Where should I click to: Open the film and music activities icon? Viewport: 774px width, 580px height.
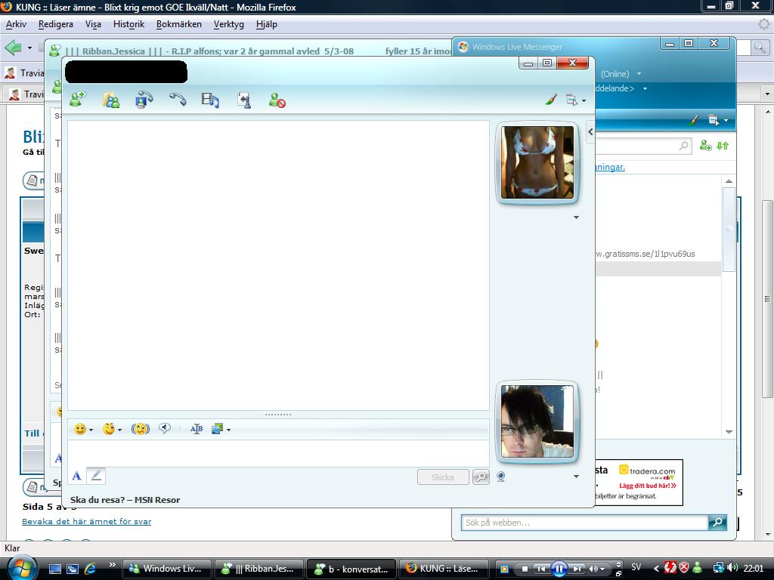(210, 100)
